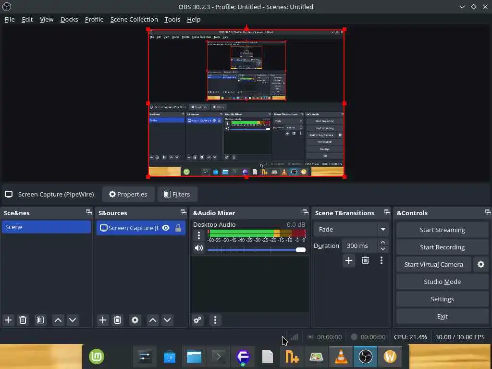Remove transition trash icon
The height and width of the screenshot is (369, 492).
[x=365, y=260]
